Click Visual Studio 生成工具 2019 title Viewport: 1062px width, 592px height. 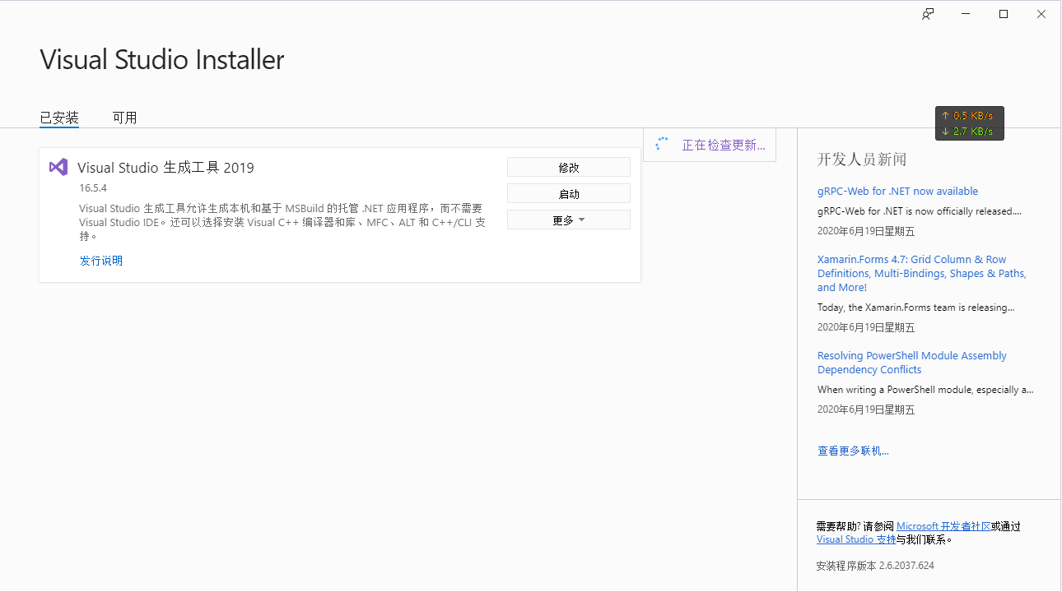pyautogui.click(x=165, y=168)
